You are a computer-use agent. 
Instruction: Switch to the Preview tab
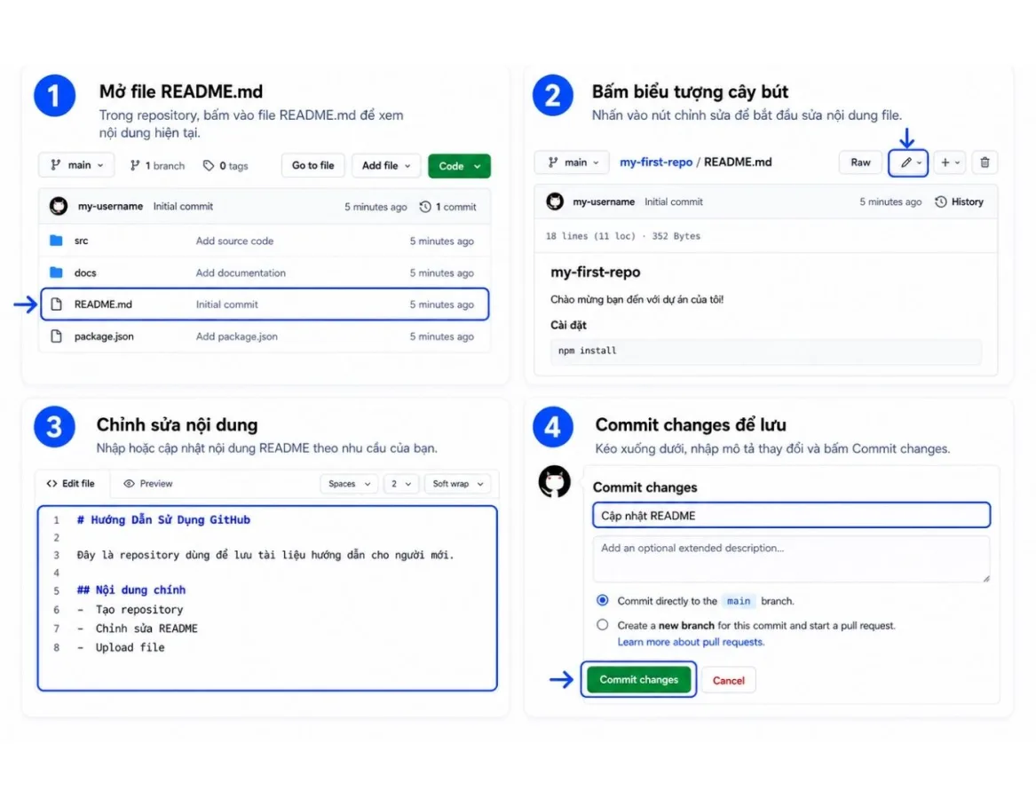[148, 484]
